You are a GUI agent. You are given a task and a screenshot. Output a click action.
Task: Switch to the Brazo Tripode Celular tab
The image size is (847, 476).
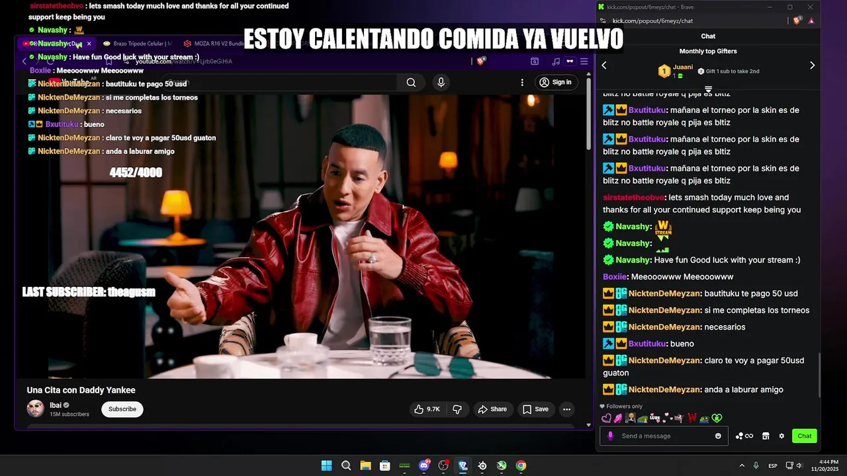(138, 44)
